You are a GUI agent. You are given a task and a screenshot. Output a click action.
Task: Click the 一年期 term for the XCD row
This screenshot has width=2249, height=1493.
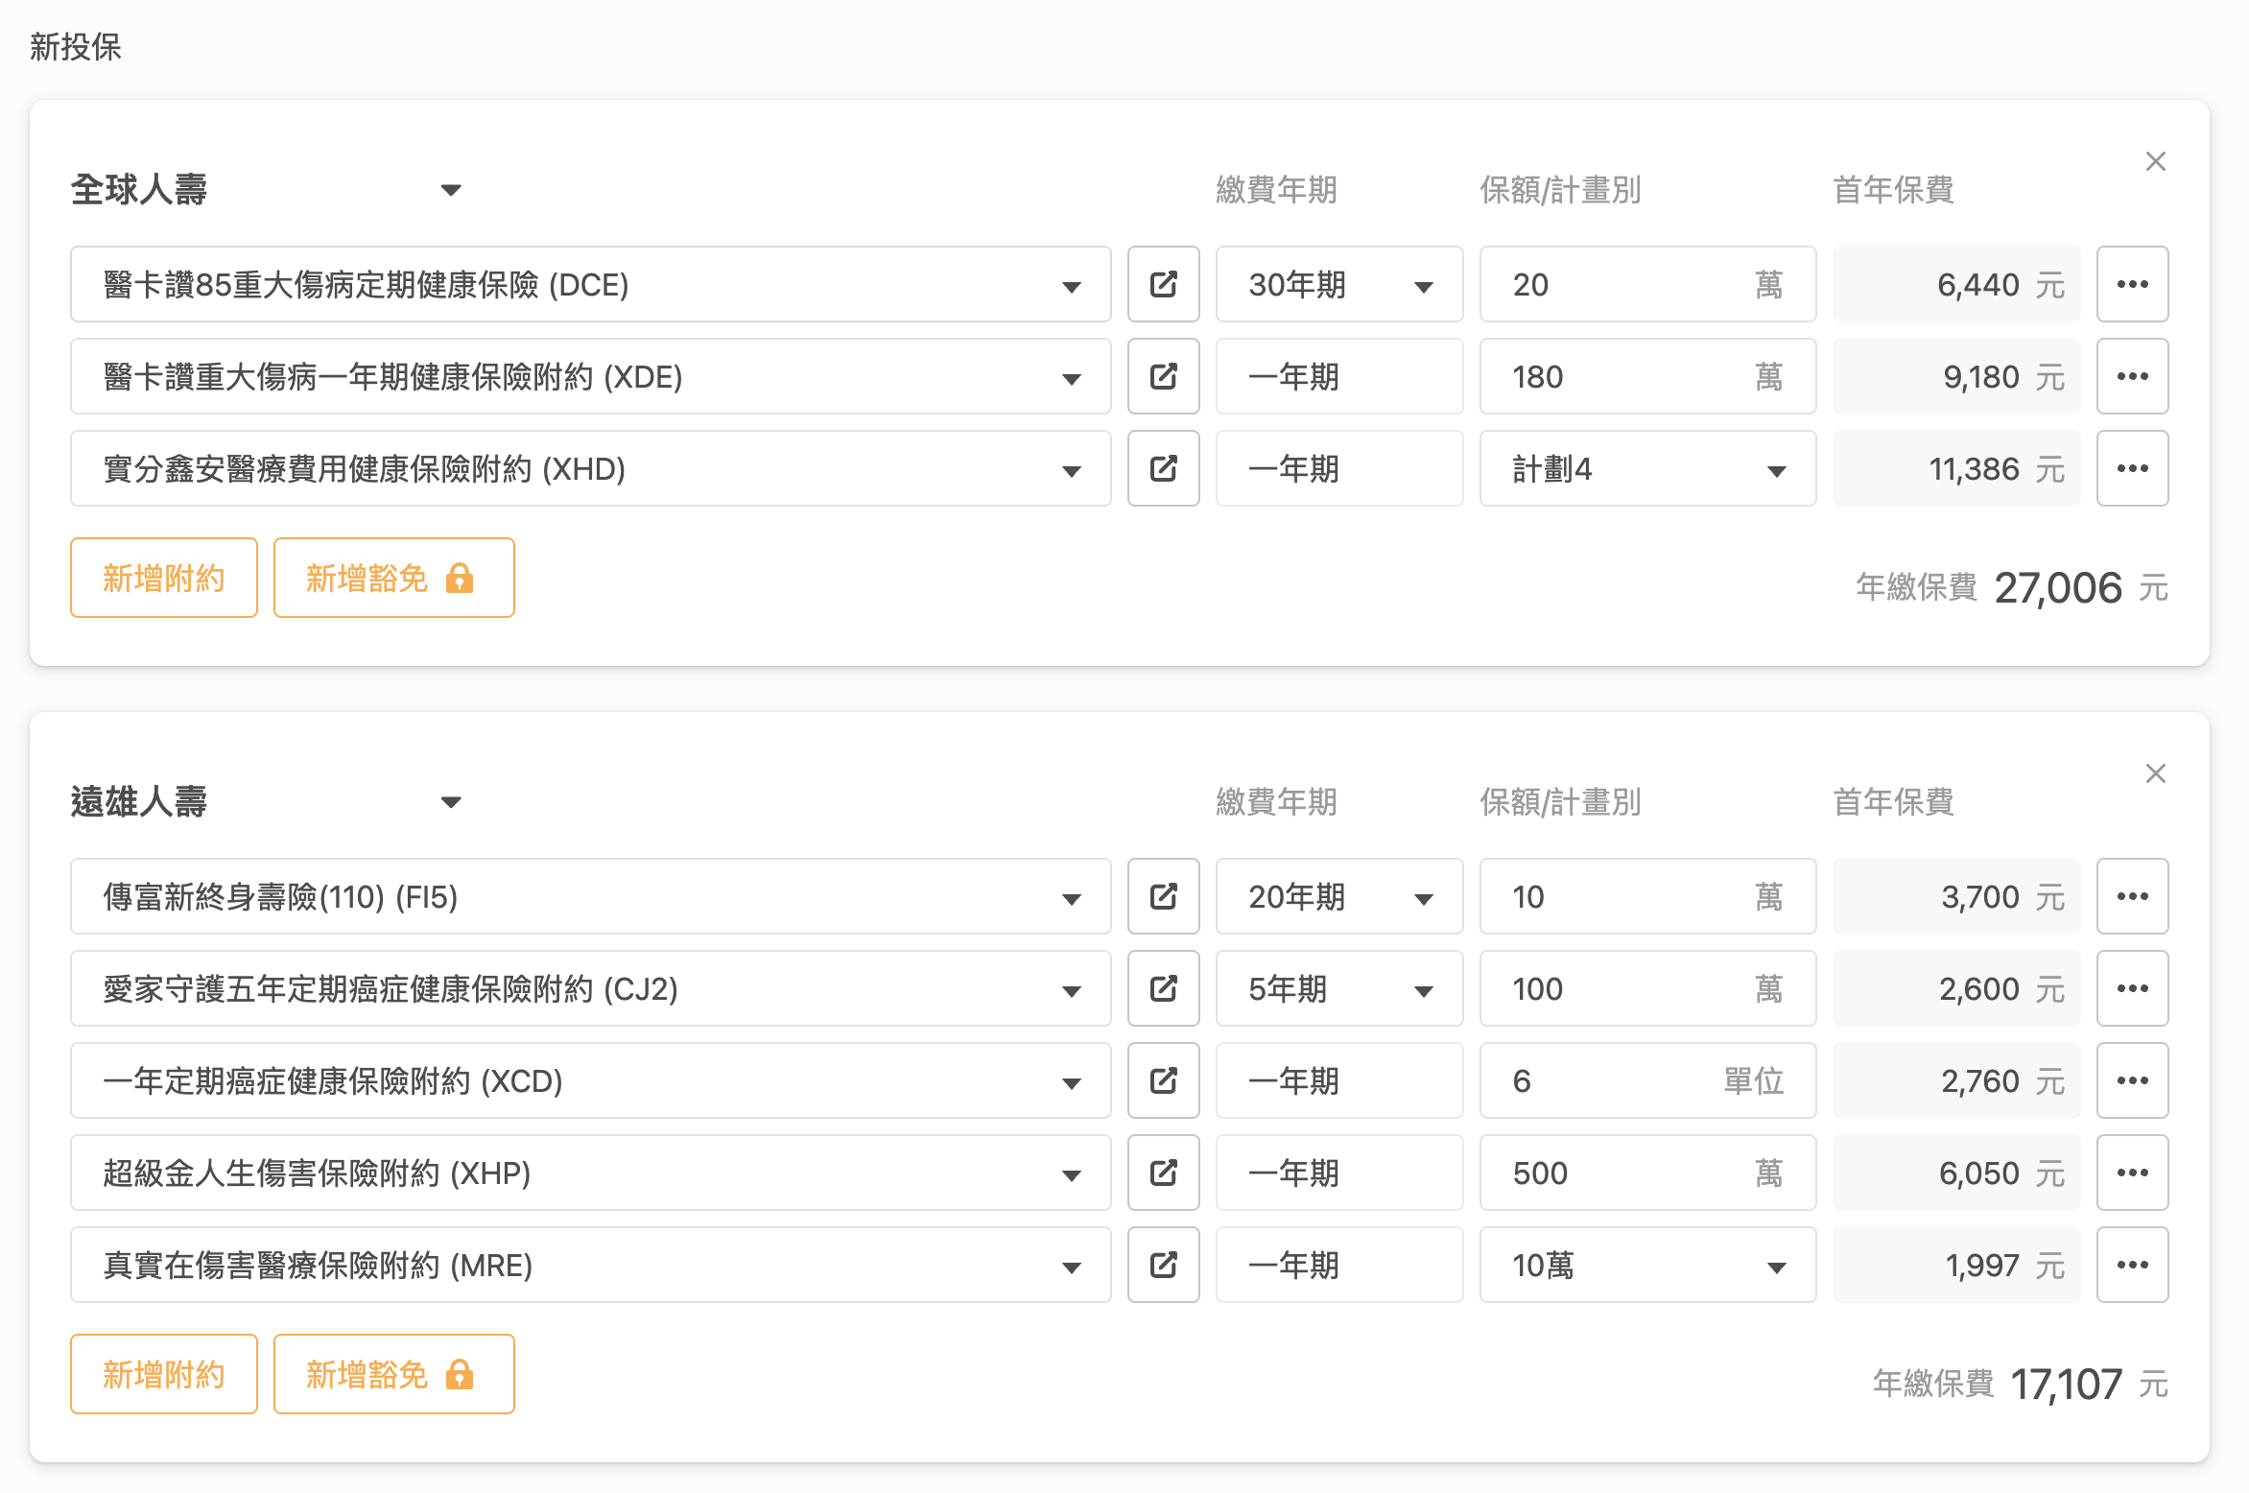click(x=1338, y=1080)
